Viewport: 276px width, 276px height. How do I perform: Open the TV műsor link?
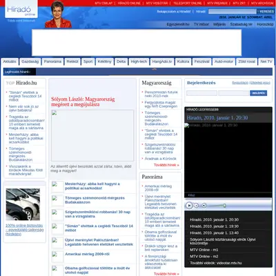(201, 24)
